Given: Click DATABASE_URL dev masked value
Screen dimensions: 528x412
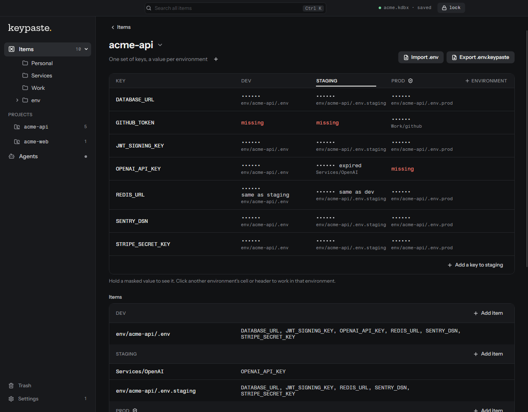Looking at the screenshot, I should click(x=251, y=96).
